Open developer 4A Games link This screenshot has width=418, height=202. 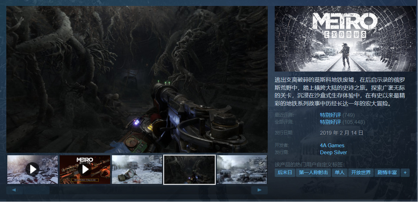click(x=332, y=145)
